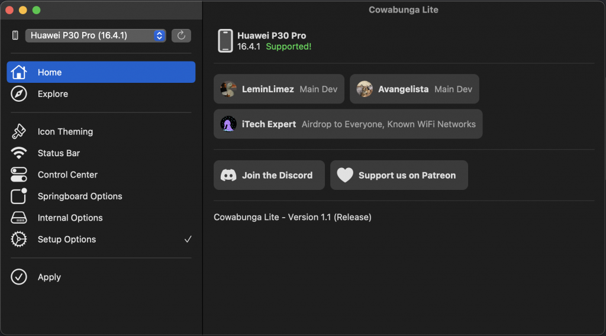Click the Status Bar wifi icon
This screenshot has width=606, height=336.
pyautogui.click(x=18, y=153)
